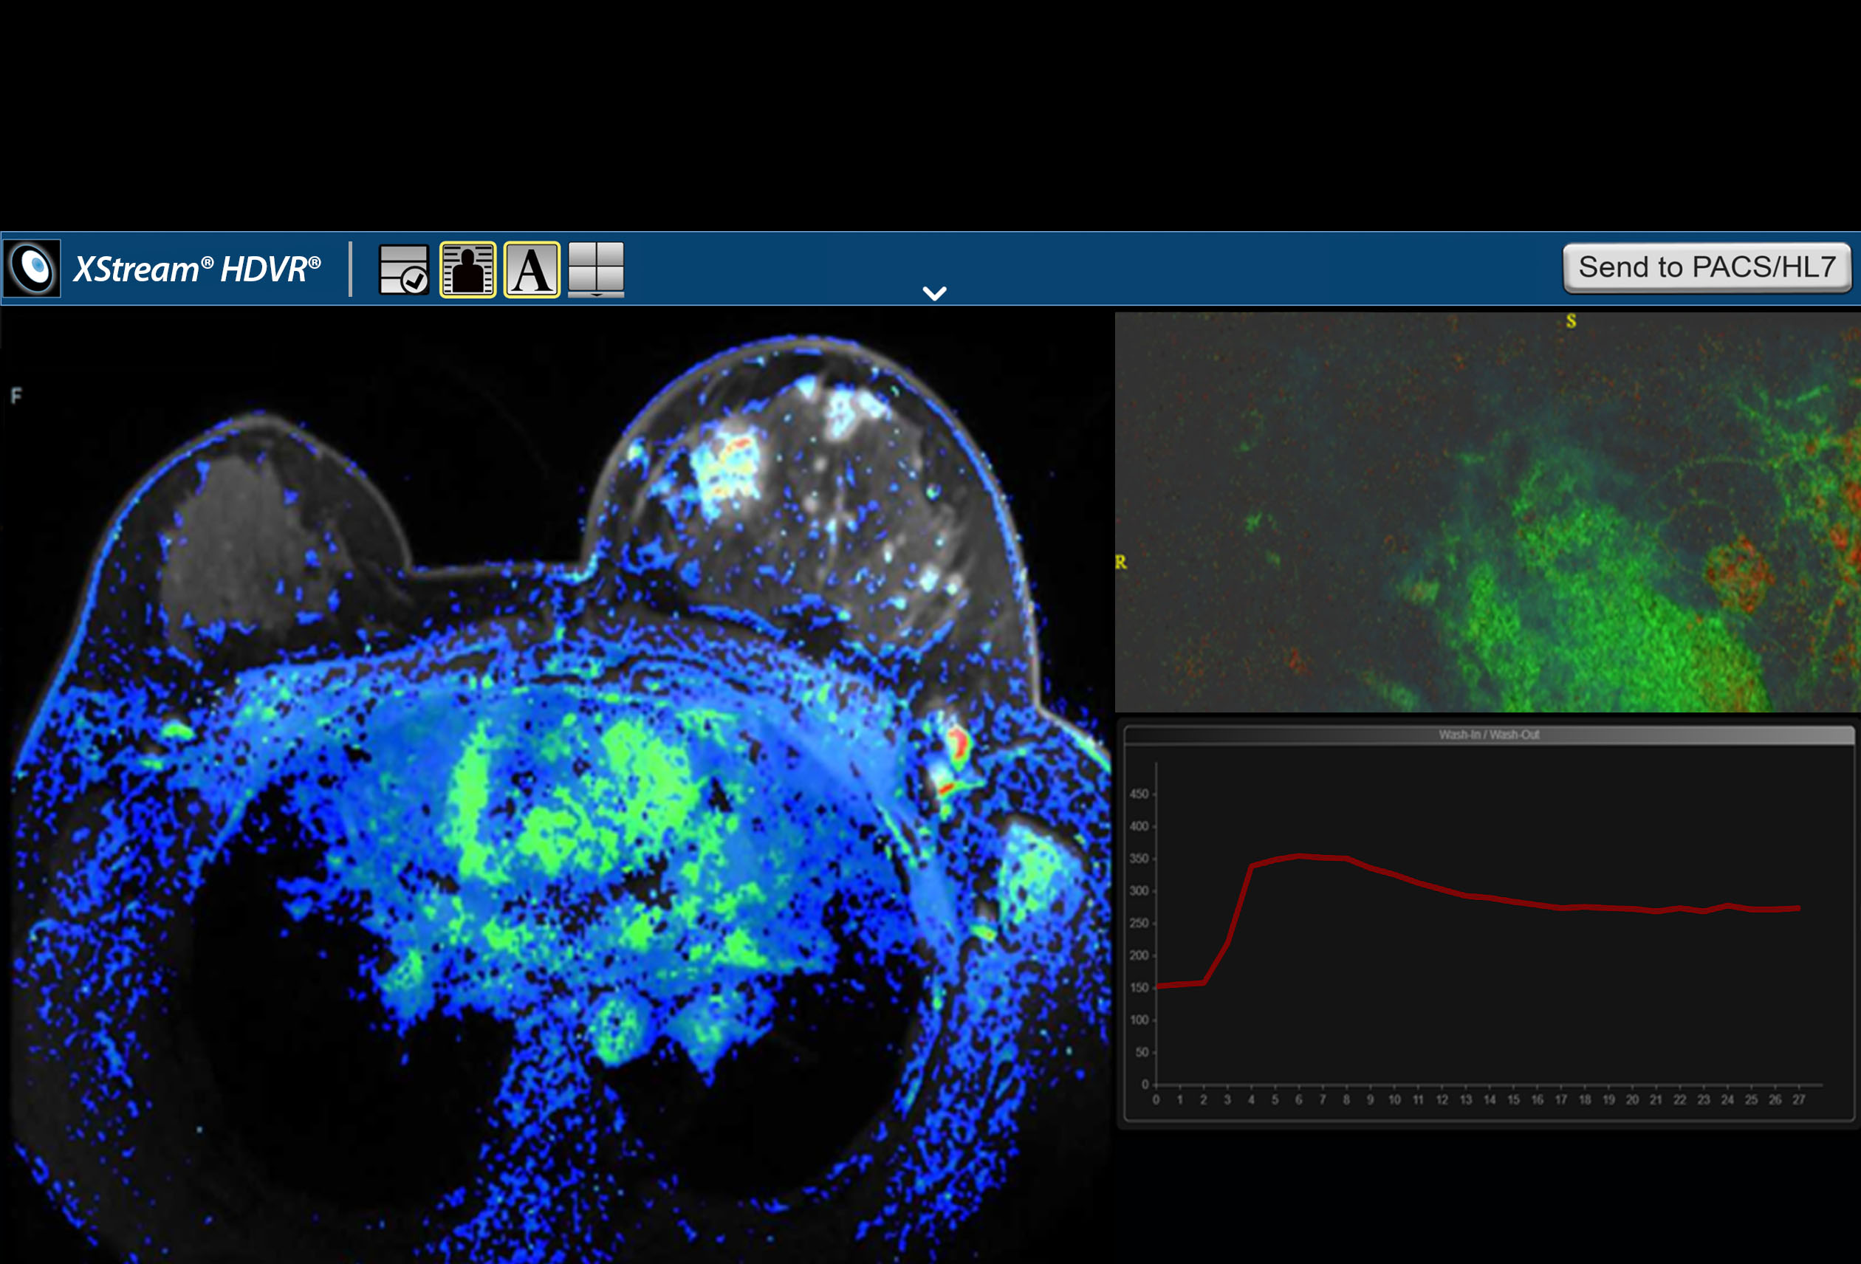Open the protocol checklist icon with checkmark
Screen dimensions: 1861x1264
(x=404, y=269)
